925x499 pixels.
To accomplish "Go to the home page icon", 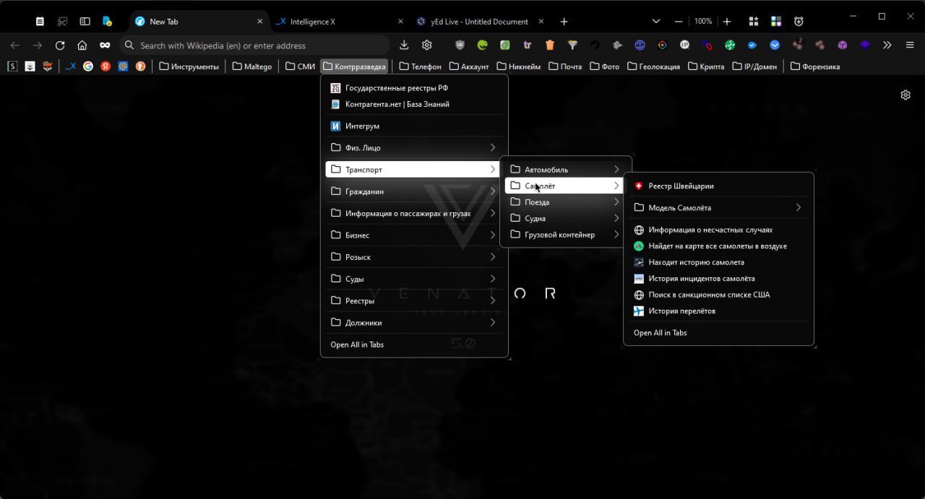I will 82,45.
